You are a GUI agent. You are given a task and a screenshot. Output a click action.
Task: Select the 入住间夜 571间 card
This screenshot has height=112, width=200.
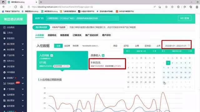[x=62, y=60]
